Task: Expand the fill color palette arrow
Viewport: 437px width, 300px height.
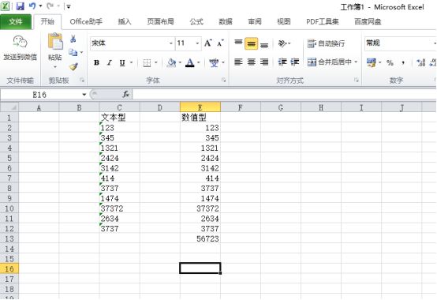Action: (180, 62)
